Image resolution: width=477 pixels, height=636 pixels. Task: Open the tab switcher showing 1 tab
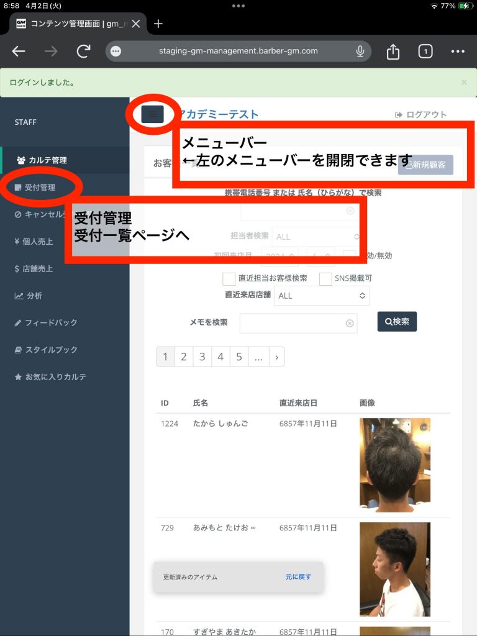click(425, 52)
